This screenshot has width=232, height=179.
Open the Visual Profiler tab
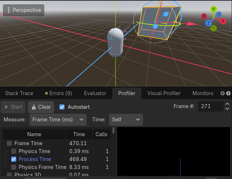coord(164,93)
